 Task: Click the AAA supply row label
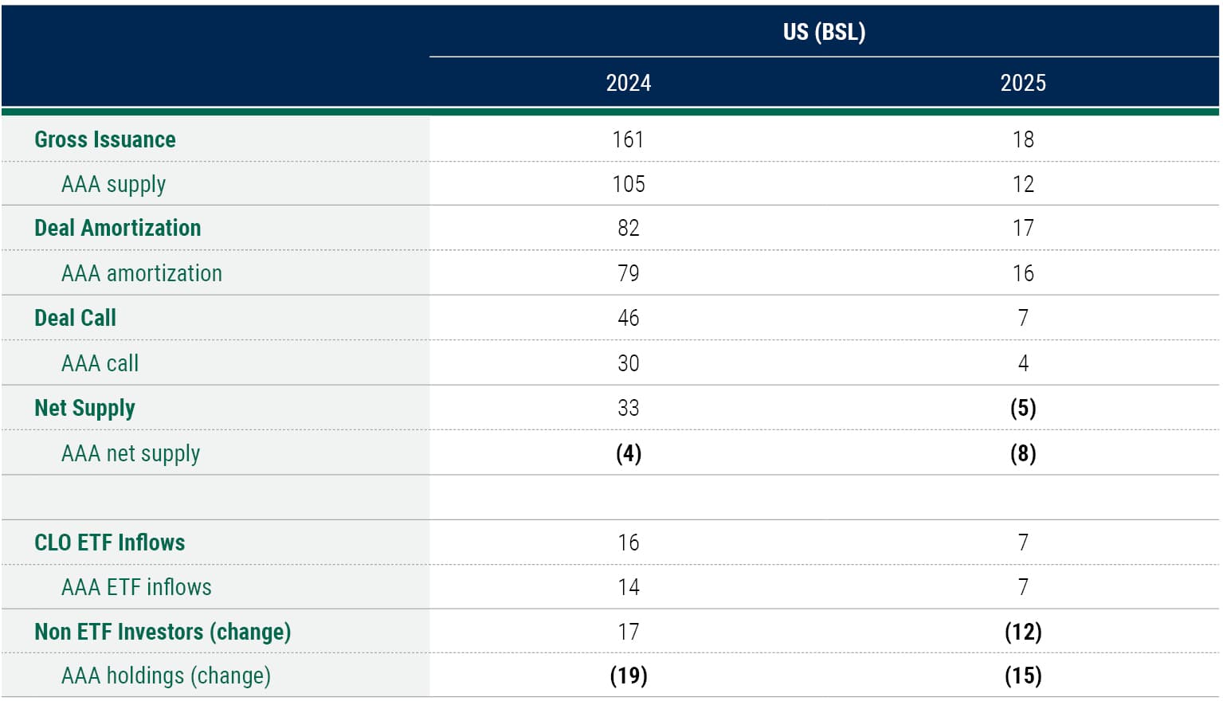pos(114,184)
